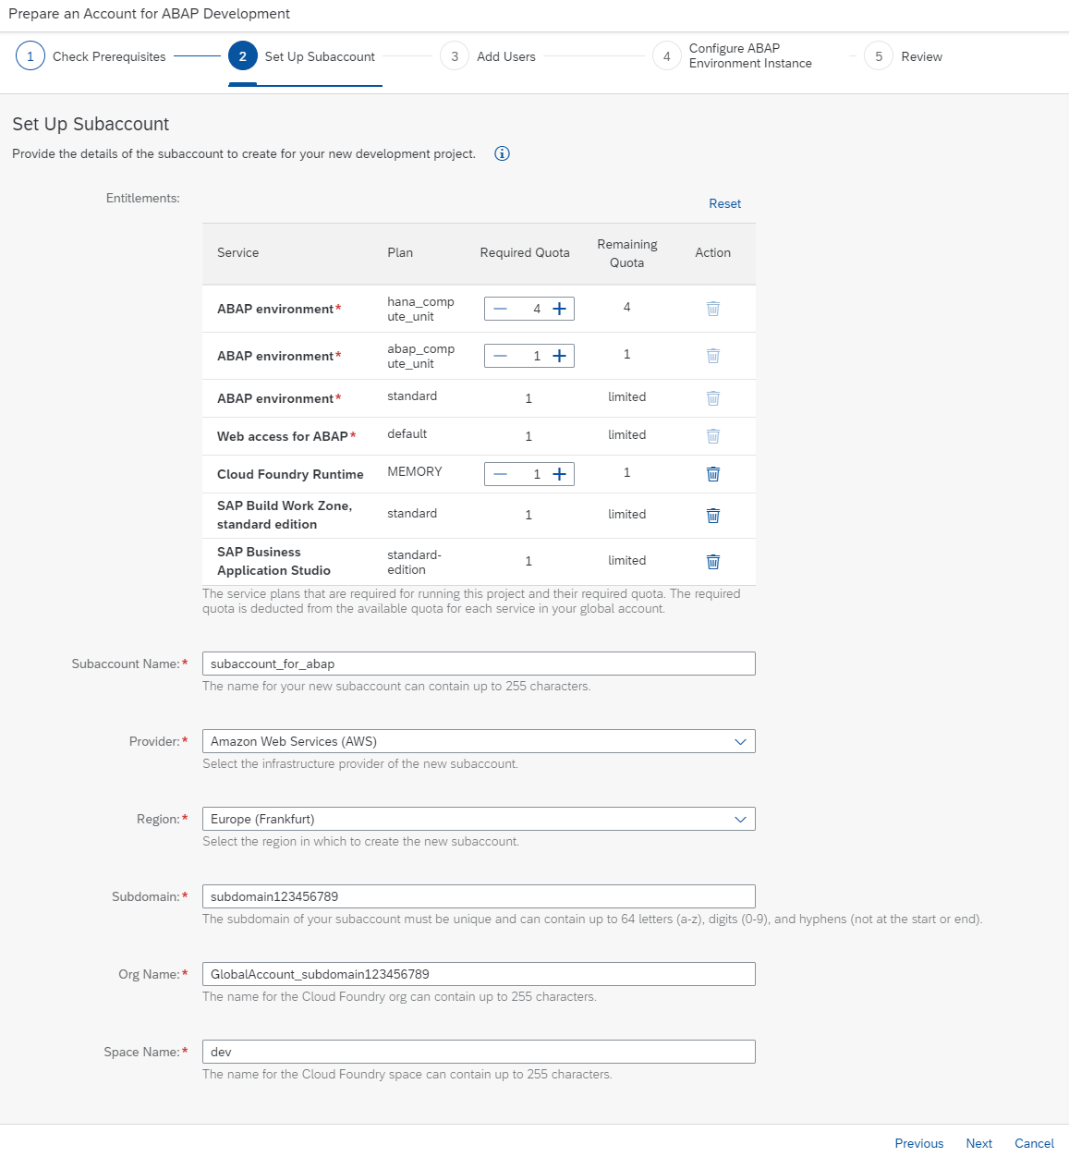Click the 'Set Up Subaccount' page heading
The image size is (1069, 1157).
click(91, 124)
